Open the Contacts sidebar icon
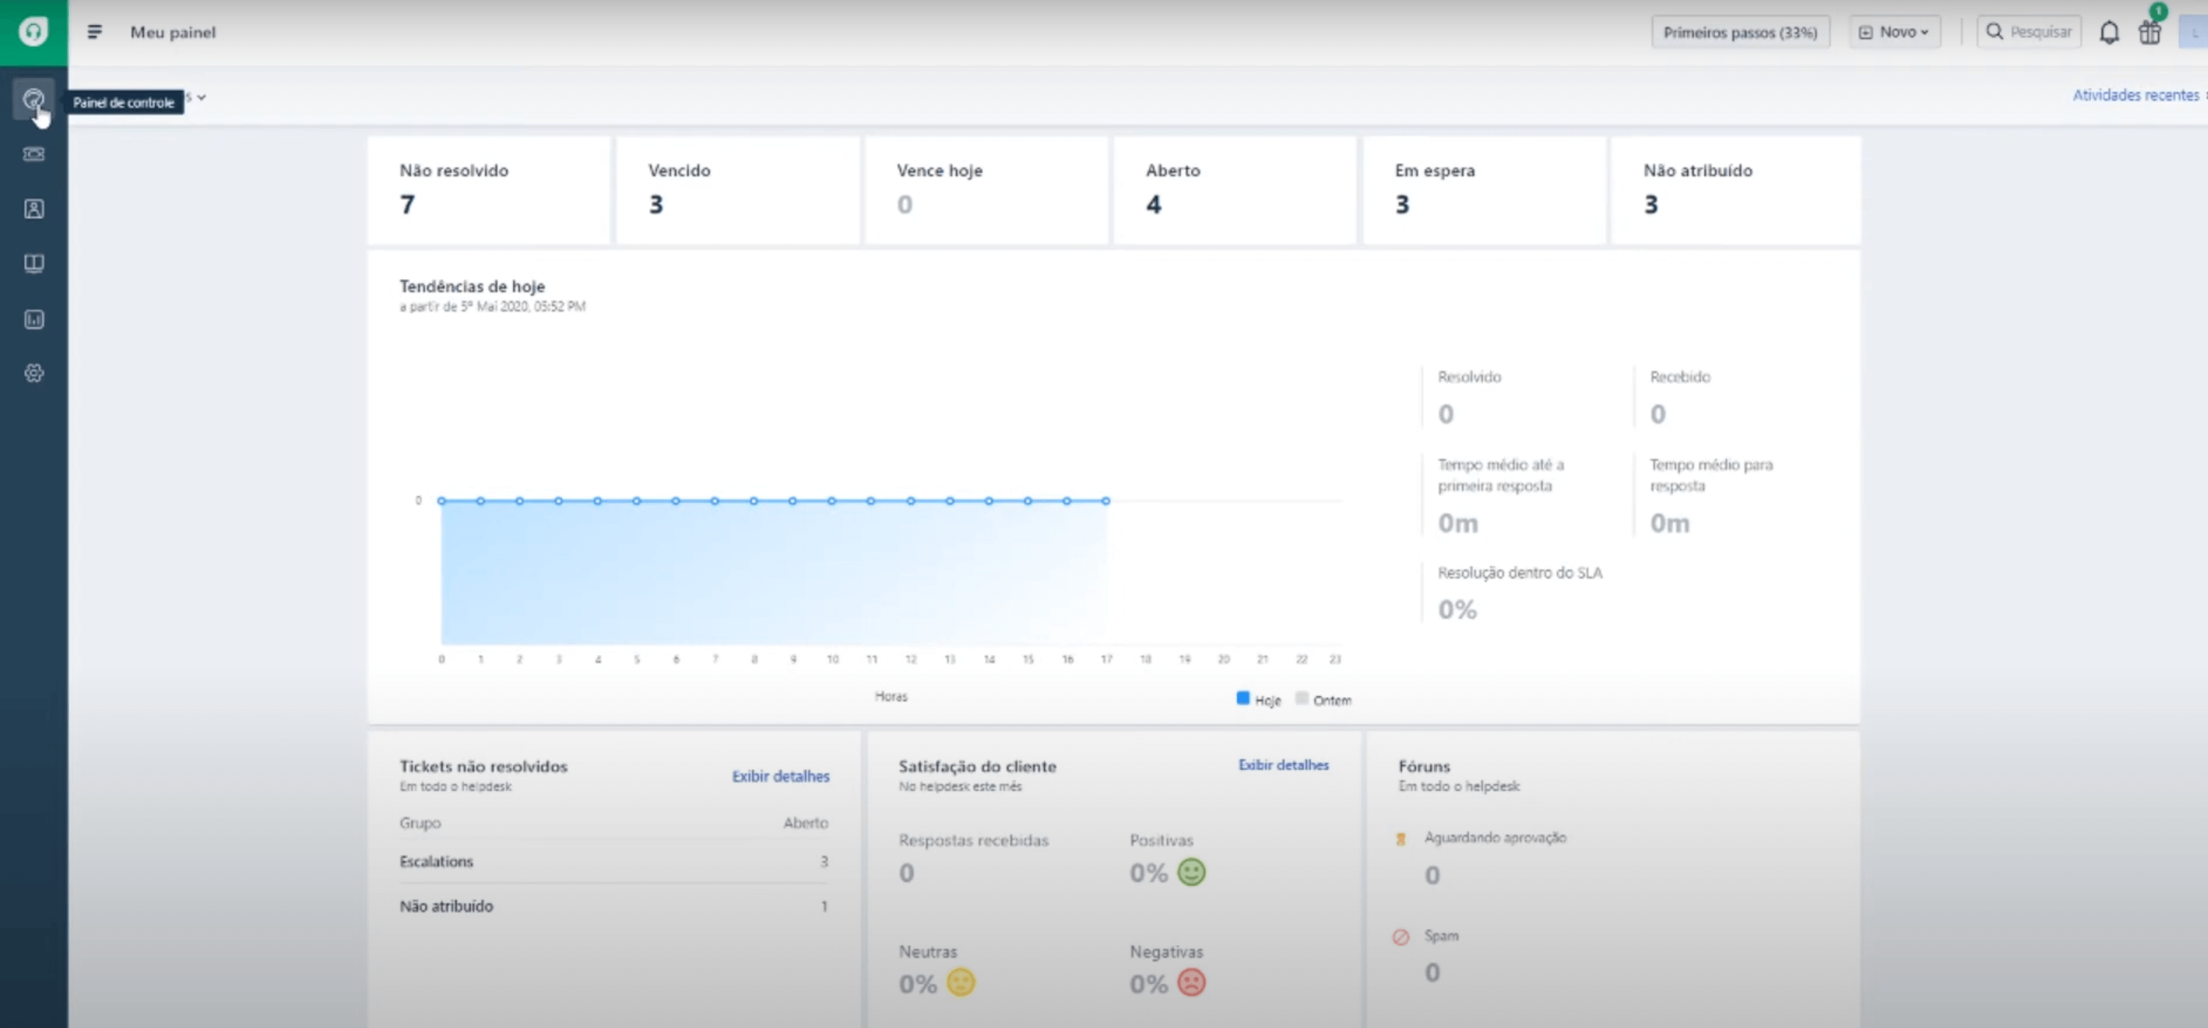Screen dimensions: 2208x1028 tap(33, 209)
